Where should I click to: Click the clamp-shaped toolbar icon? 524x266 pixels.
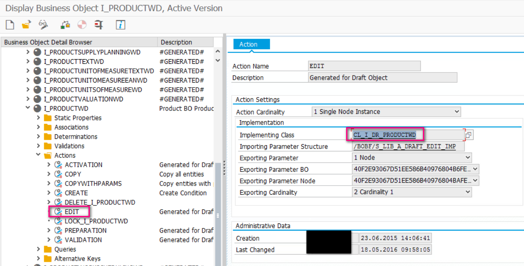tap(99, 25)
